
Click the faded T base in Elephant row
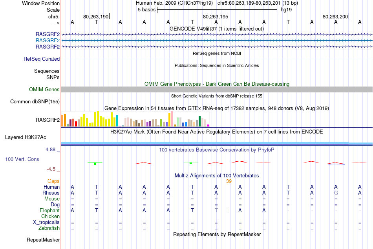[x=216, y=210]
